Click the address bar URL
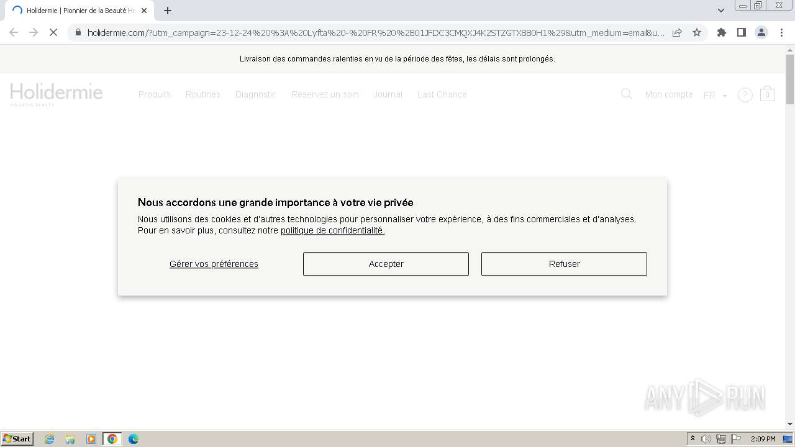 (x=376, y=32)
